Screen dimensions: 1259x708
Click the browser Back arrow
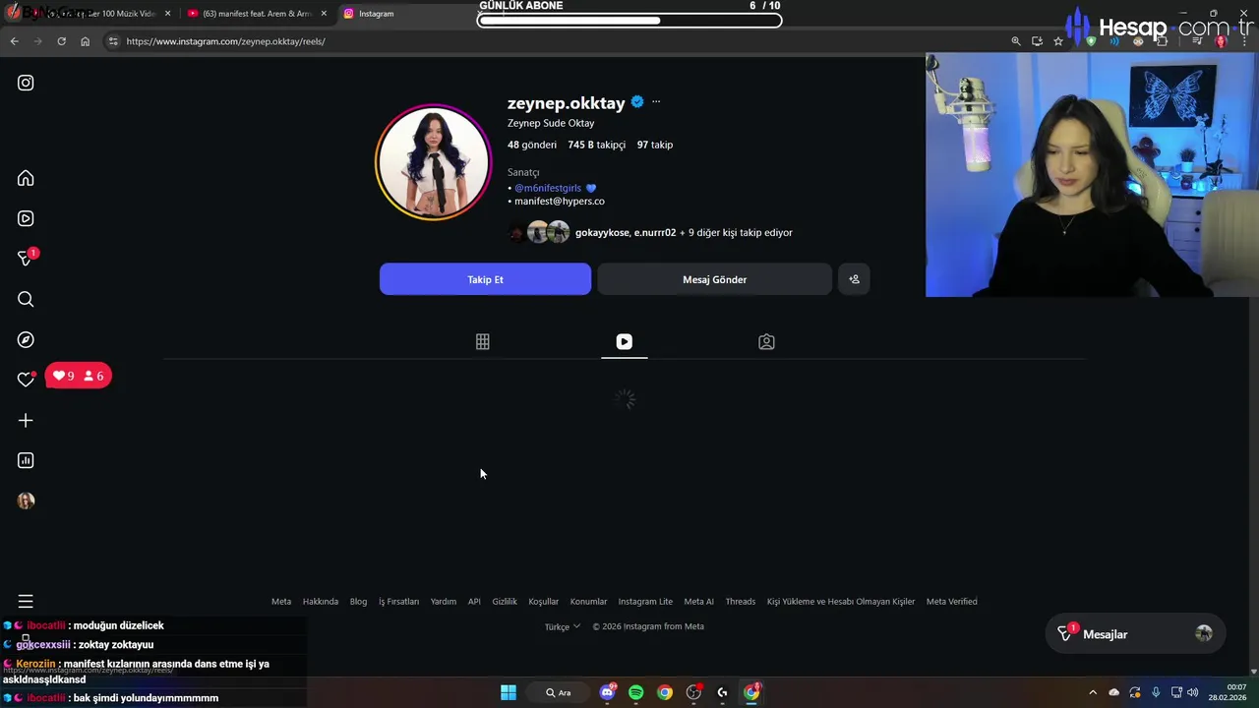pos(14,41)
